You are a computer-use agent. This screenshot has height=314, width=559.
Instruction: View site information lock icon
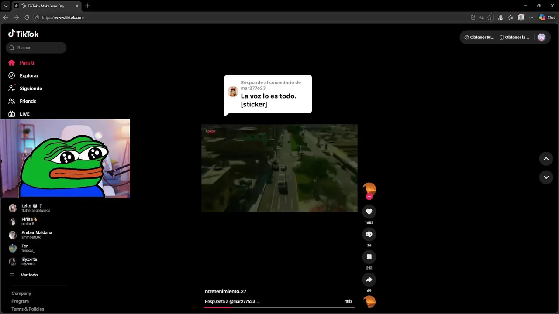click(x=38, y=17)
